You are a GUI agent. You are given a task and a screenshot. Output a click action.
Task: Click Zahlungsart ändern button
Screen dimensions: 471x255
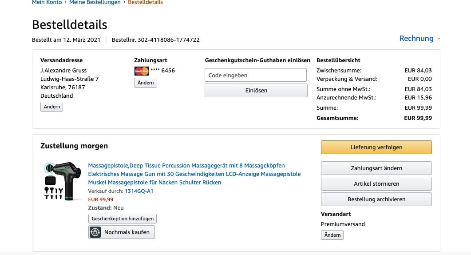[x=376, y=168]
